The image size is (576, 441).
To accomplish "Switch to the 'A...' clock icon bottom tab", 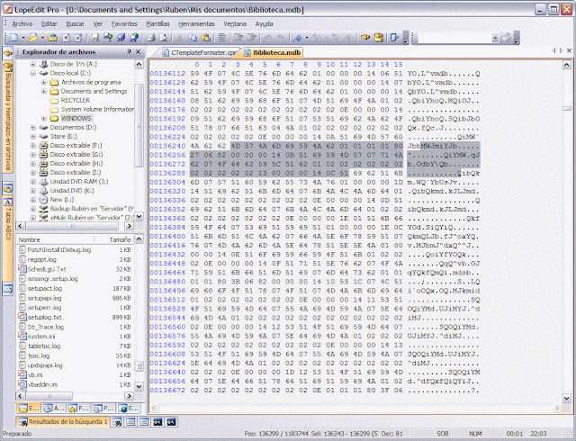I will 54,409.
